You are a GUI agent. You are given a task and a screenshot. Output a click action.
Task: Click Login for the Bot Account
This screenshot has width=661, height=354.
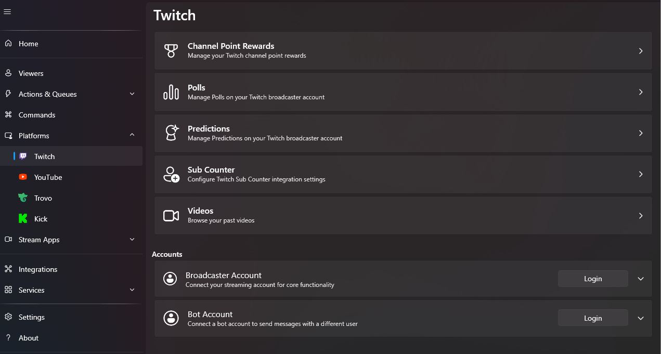pos(593,318)
